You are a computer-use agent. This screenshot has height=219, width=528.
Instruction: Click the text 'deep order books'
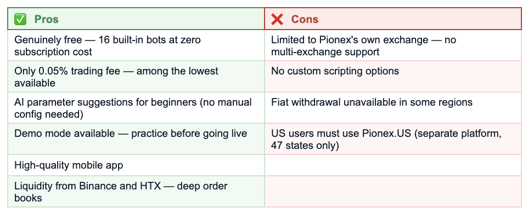point(121,192)
